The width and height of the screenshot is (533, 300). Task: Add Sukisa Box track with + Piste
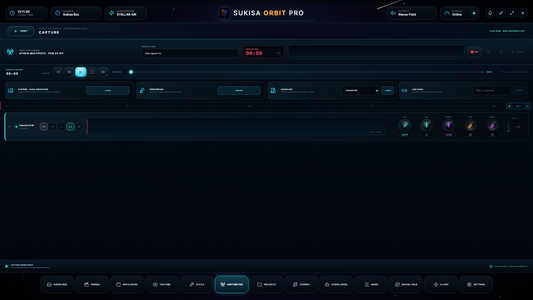[x=388, y=91]
